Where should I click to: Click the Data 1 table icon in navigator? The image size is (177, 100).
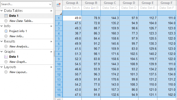click(x=6, y=16)
